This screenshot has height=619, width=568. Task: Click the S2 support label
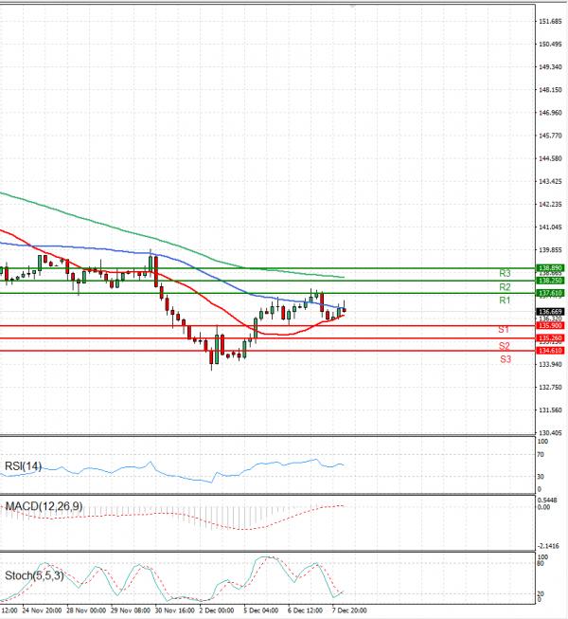point(505,346)
